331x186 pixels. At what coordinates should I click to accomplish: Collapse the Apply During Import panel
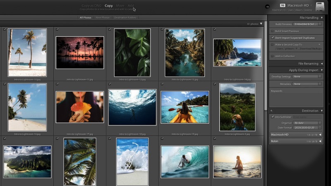coord(322,70)
